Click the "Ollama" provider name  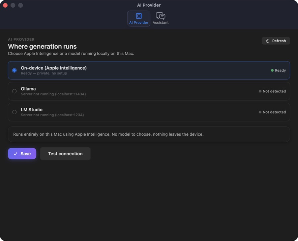(x=28, y=89)
